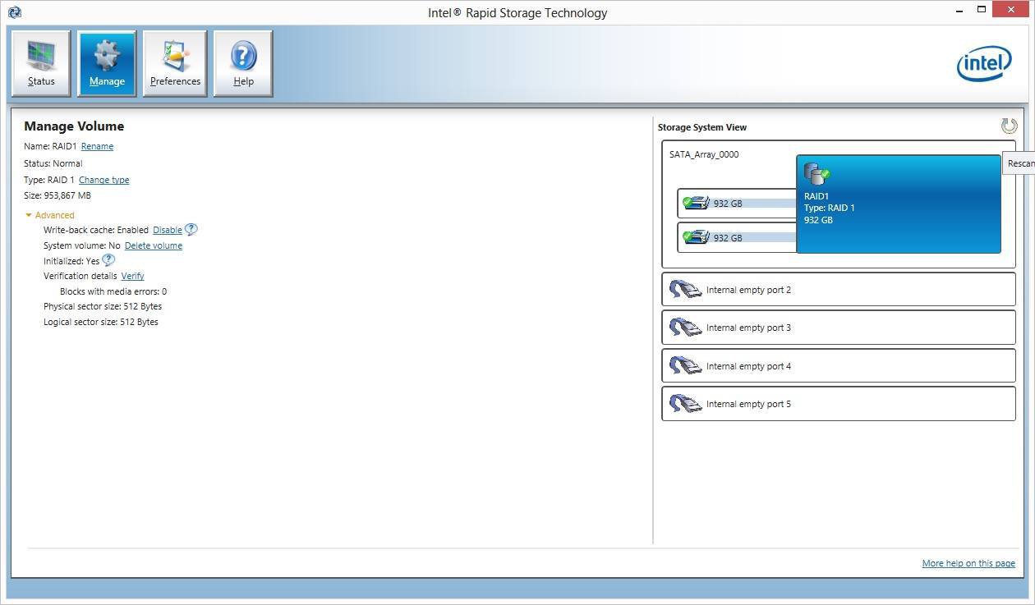The height and width of the screenshot is (605, 1035).
Task: Click the SATA_Array_0000 label
Action: 704,154
